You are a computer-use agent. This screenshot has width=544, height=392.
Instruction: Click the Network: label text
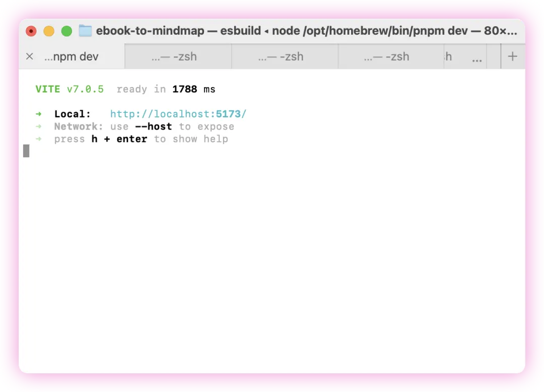tap(79, 126)
